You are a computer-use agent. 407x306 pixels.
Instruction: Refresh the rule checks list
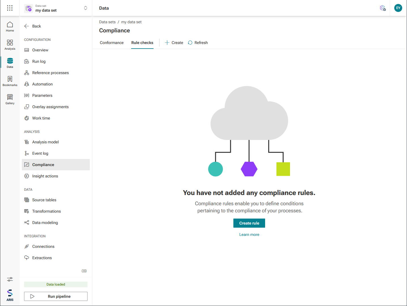[x=198, y=43]
